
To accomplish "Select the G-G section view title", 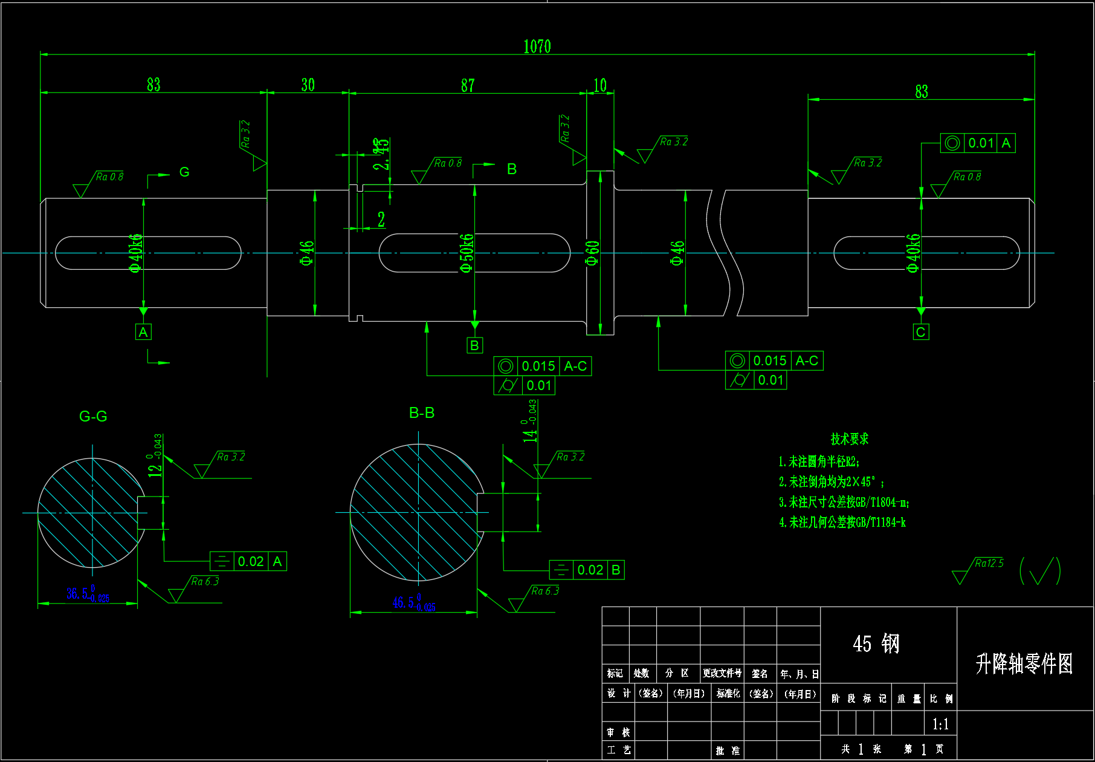I will (x=93, y=417).
